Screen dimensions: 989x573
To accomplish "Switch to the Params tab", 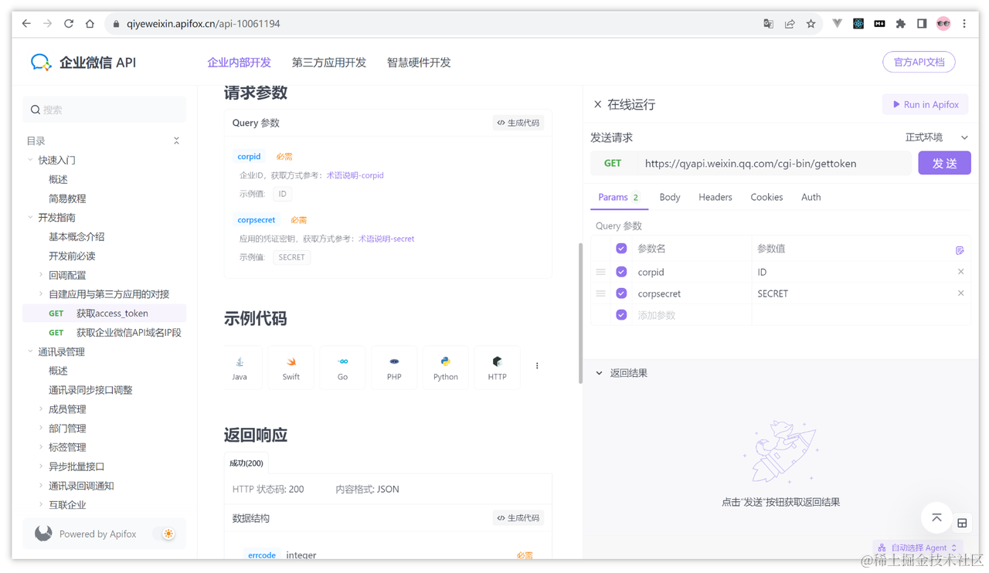I will pyautogui.click(x=619, y=198).
